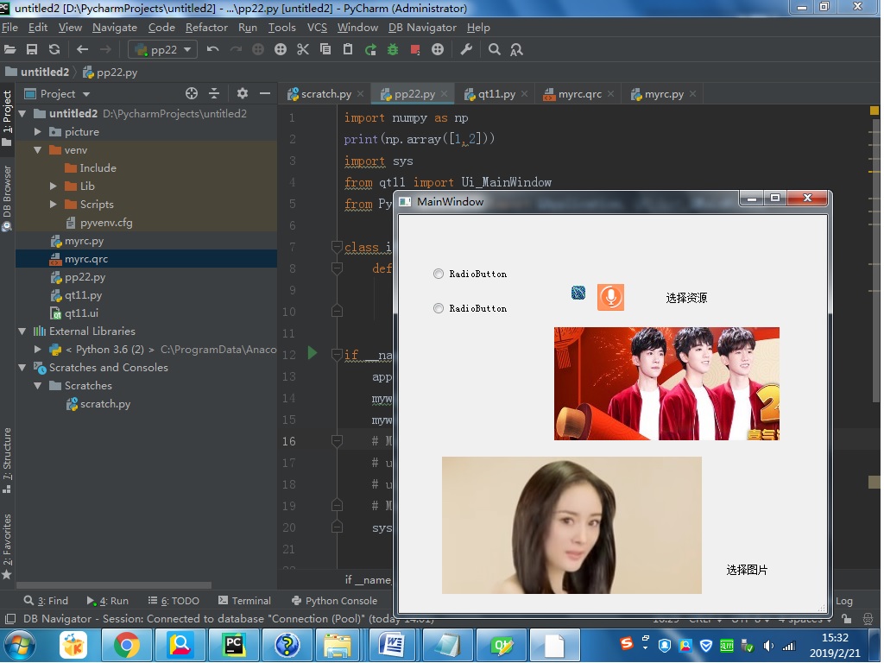The image size is (884, 663).
Task: Collapse the venv folder
Action: 38,150
